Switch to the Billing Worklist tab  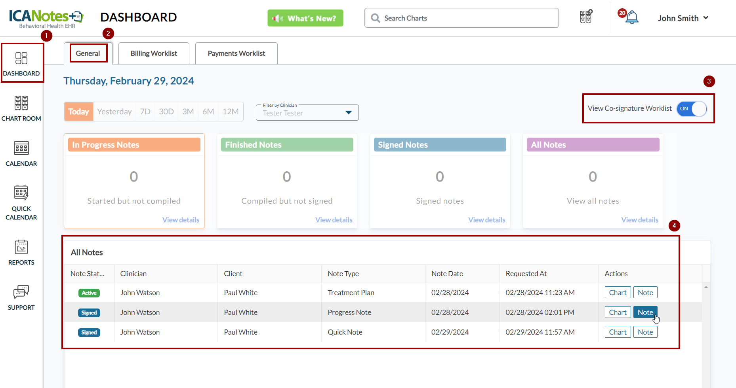[154, 53]
